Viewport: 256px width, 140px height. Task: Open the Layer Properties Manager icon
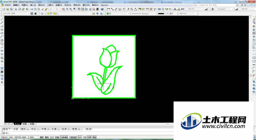tap(42, 14)
